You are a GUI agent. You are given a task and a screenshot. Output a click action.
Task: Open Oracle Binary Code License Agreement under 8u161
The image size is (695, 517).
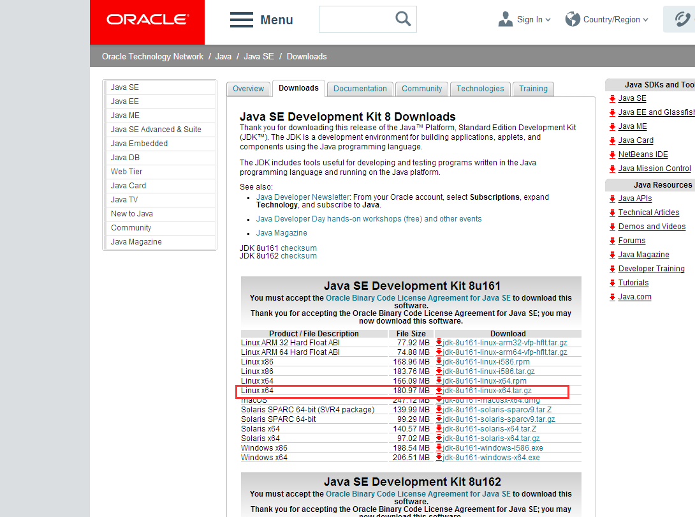[x=418, y=298]
